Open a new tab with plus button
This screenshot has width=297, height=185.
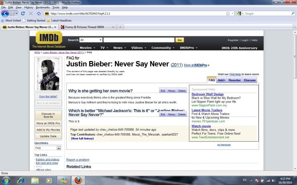[x=121, y=27]
